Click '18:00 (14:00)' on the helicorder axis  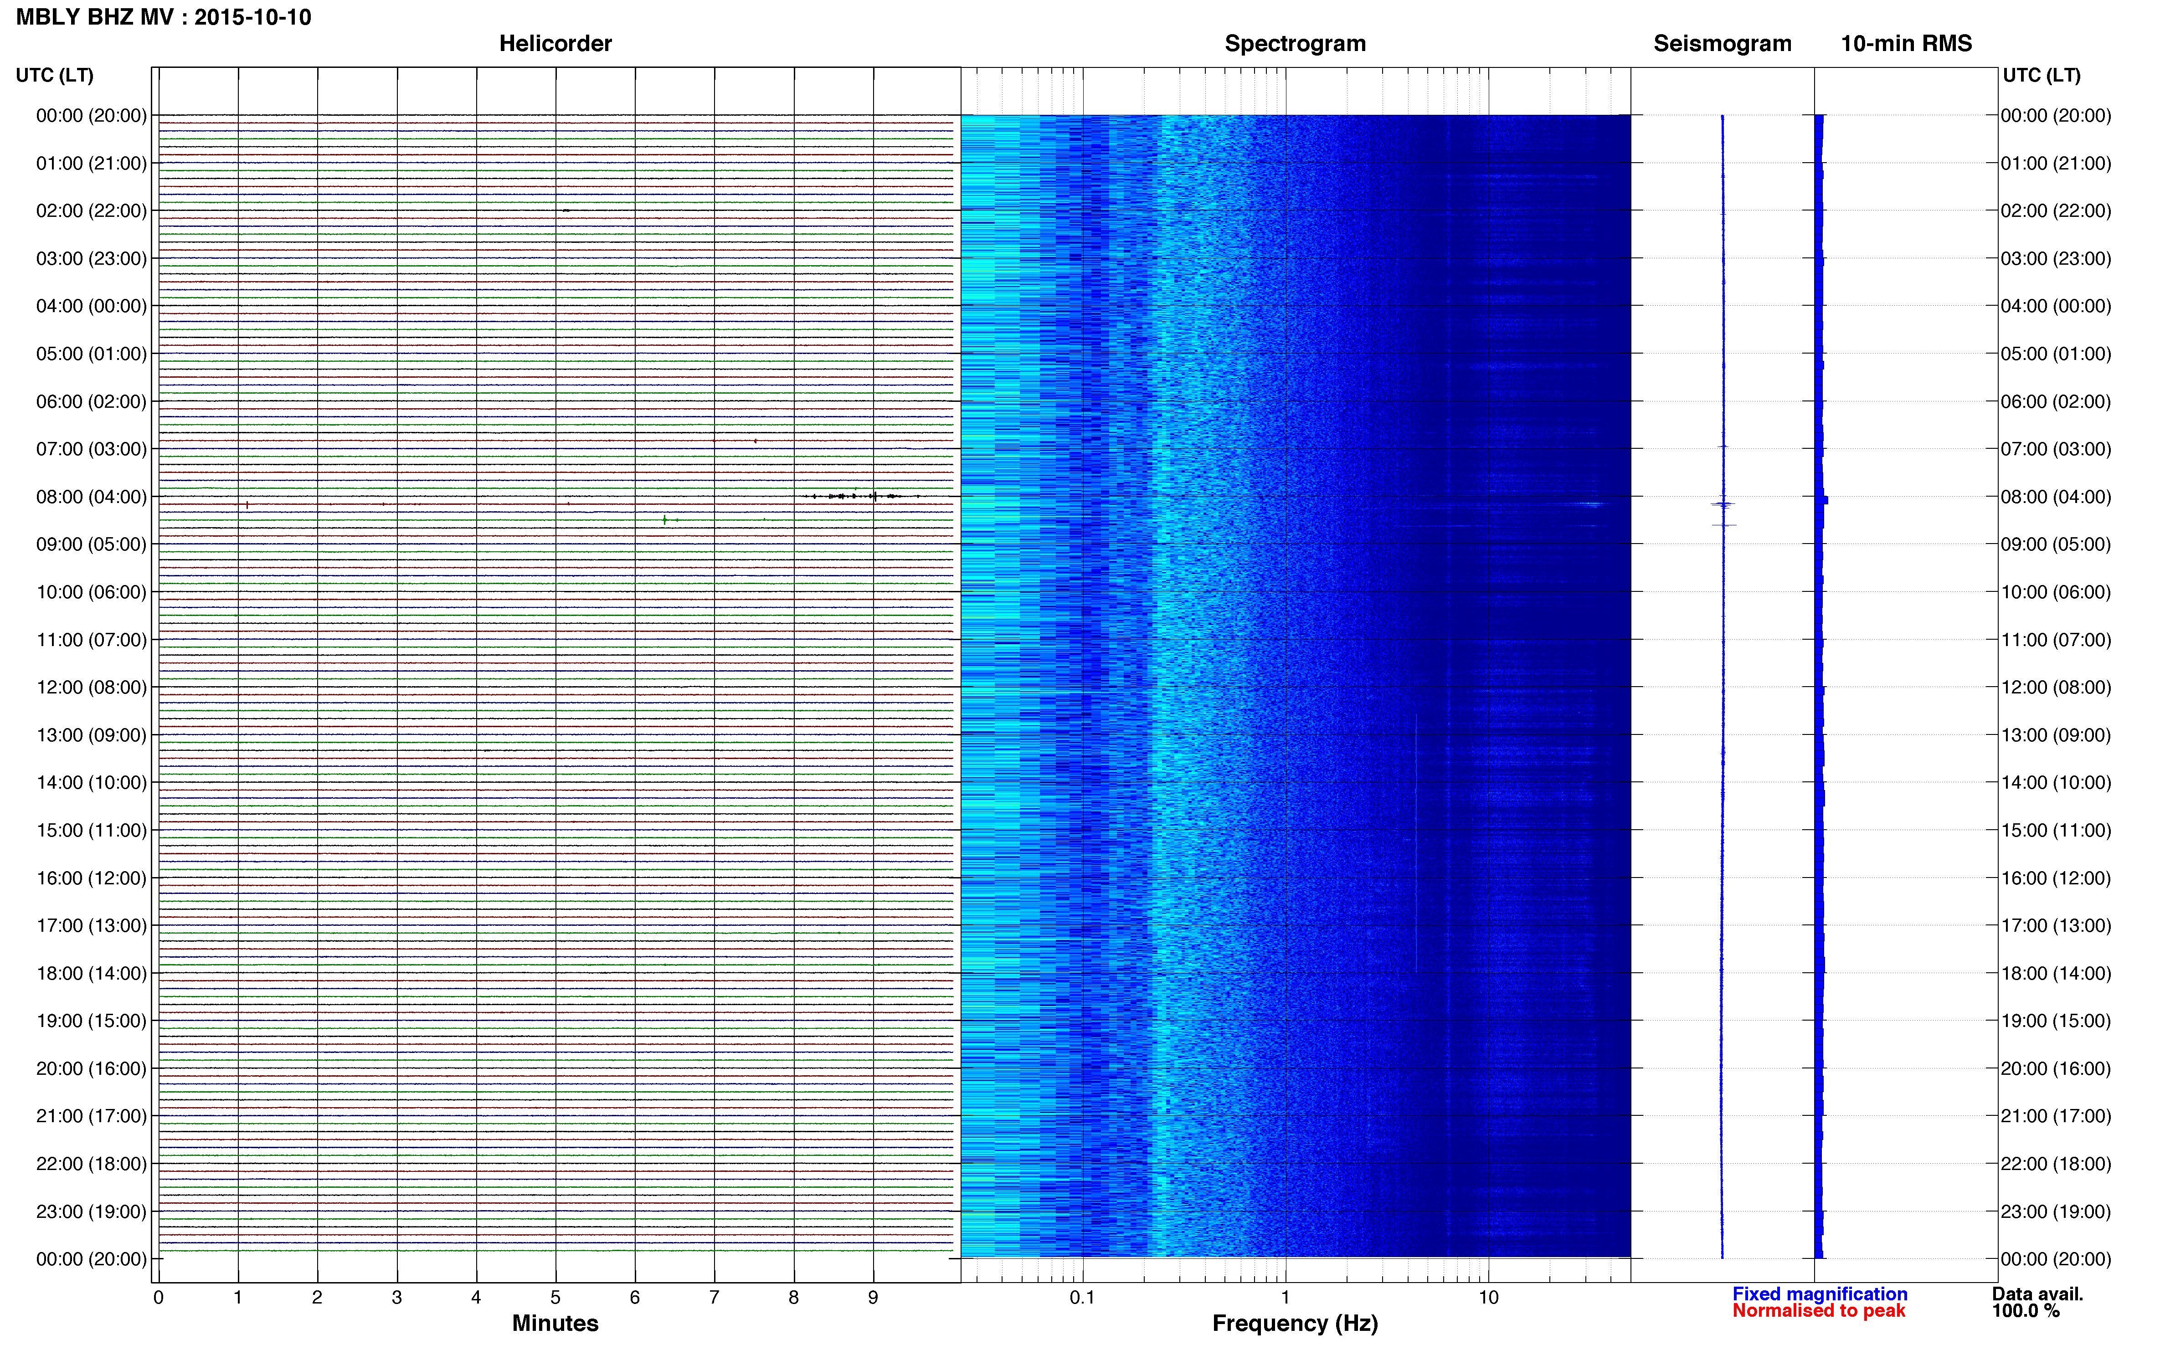91,973
